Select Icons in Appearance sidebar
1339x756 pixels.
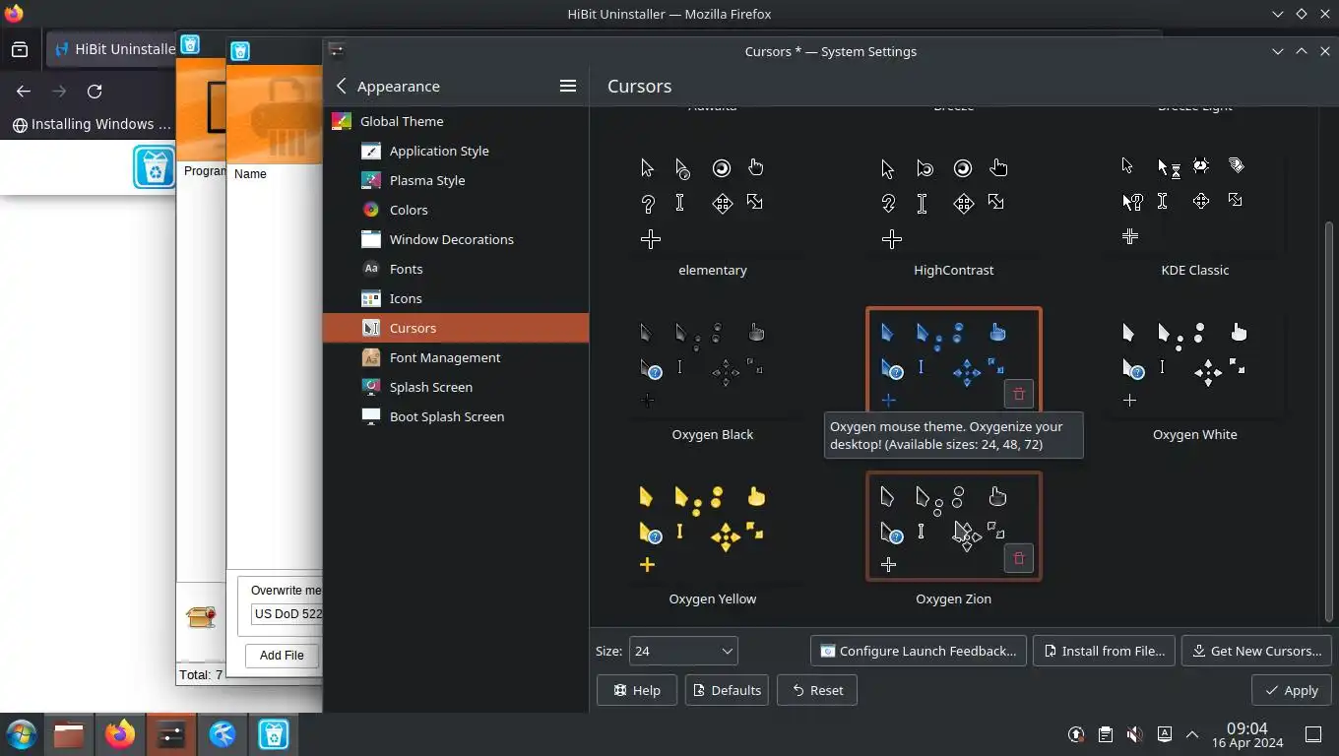point(456,298)
